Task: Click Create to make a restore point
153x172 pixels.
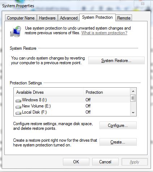Action: (x=118, y=142)
